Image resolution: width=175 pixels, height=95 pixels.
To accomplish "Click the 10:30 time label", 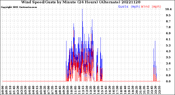I will coord(71,90).
